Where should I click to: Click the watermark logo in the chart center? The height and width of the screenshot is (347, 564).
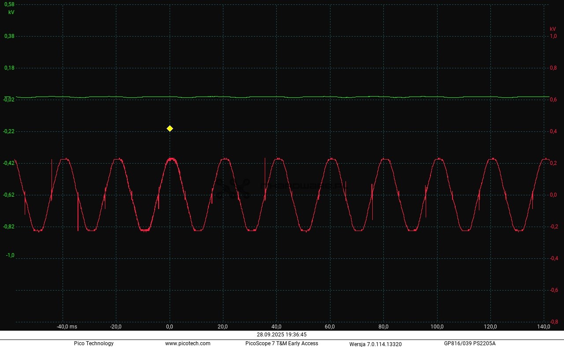coord(233,188)
